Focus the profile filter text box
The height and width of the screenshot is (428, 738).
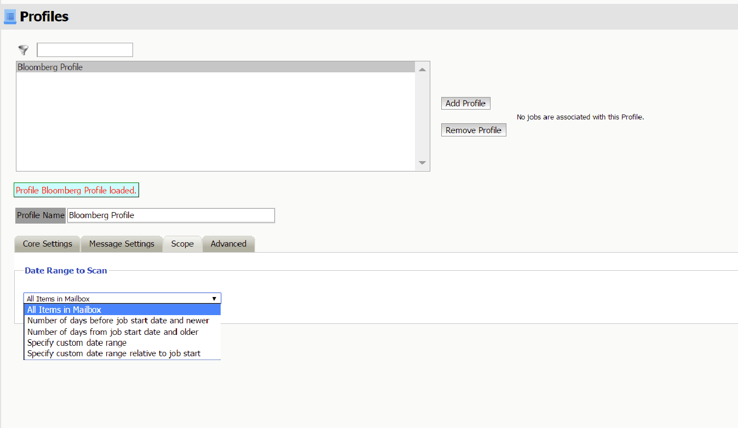(x=85, y=50)
